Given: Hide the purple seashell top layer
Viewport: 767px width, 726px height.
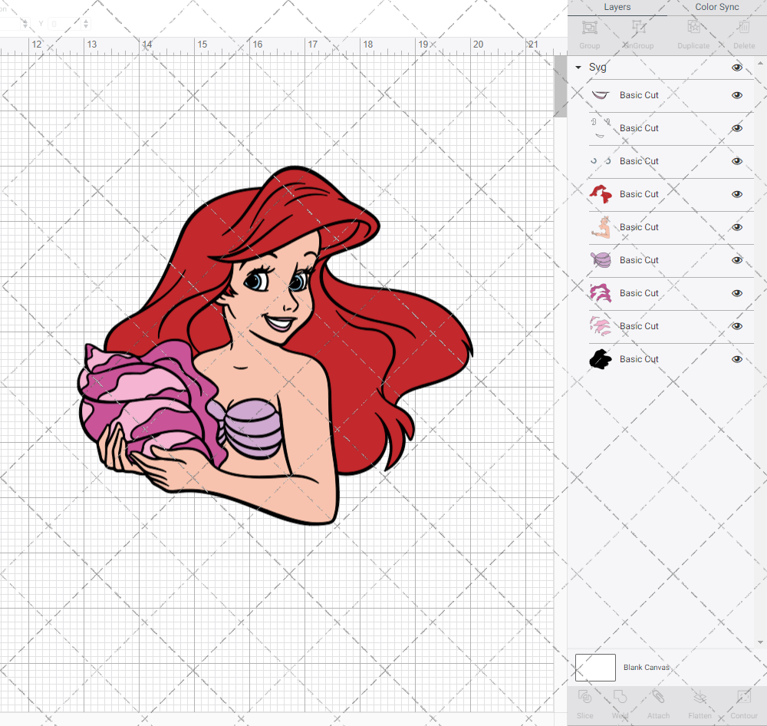Looking at the screenshot, I should click(x=736, y=260).
